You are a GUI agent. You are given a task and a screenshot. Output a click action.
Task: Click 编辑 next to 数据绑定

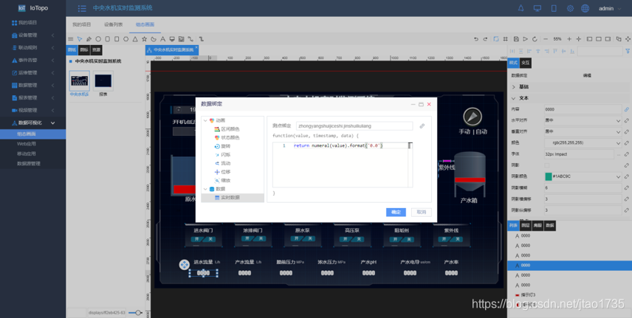(587, 75)
